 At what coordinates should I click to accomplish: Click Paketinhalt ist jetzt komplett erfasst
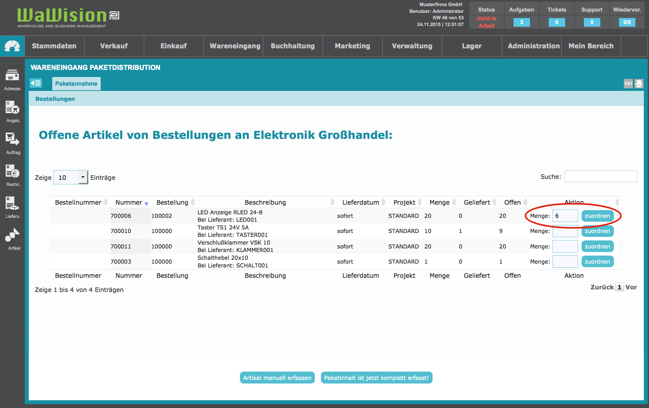pos(376,378)
